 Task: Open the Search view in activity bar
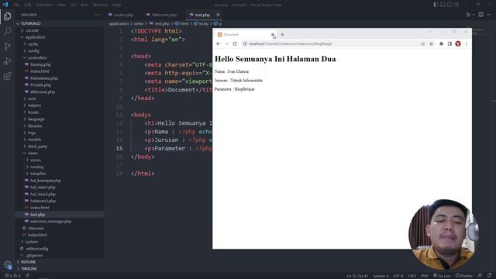coord(7,31)
